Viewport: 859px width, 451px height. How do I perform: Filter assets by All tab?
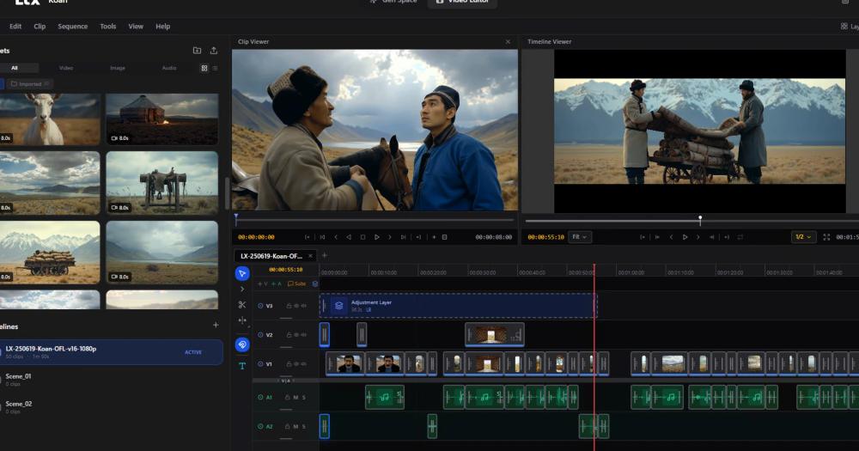[x=15, y=68]
